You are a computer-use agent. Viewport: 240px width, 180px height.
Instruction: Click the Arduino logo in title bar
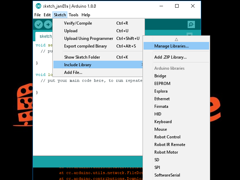coord(38,6)
